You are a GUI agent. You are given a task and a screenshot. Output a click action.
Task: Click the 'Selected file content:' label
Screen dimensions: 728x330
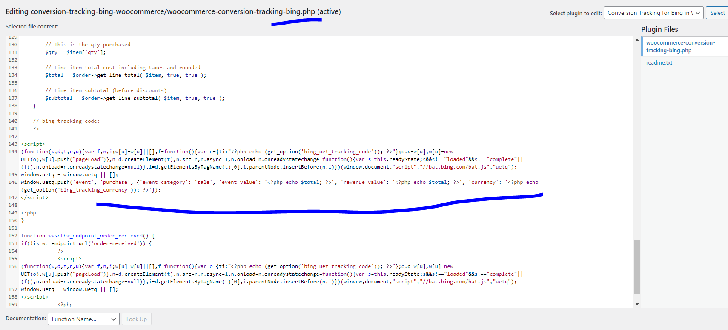tap(32, 26)
